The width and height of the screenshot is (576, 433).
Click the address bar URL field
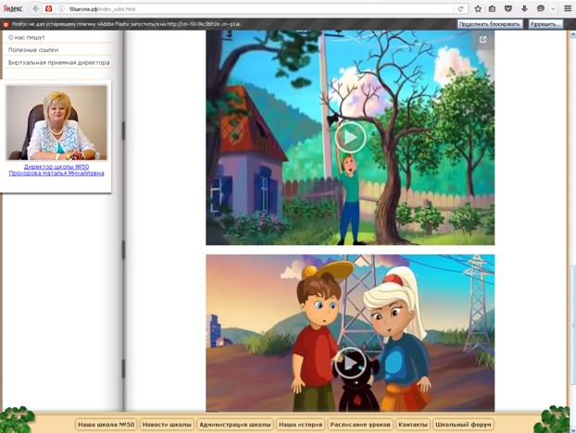click(x=259, y=9)
